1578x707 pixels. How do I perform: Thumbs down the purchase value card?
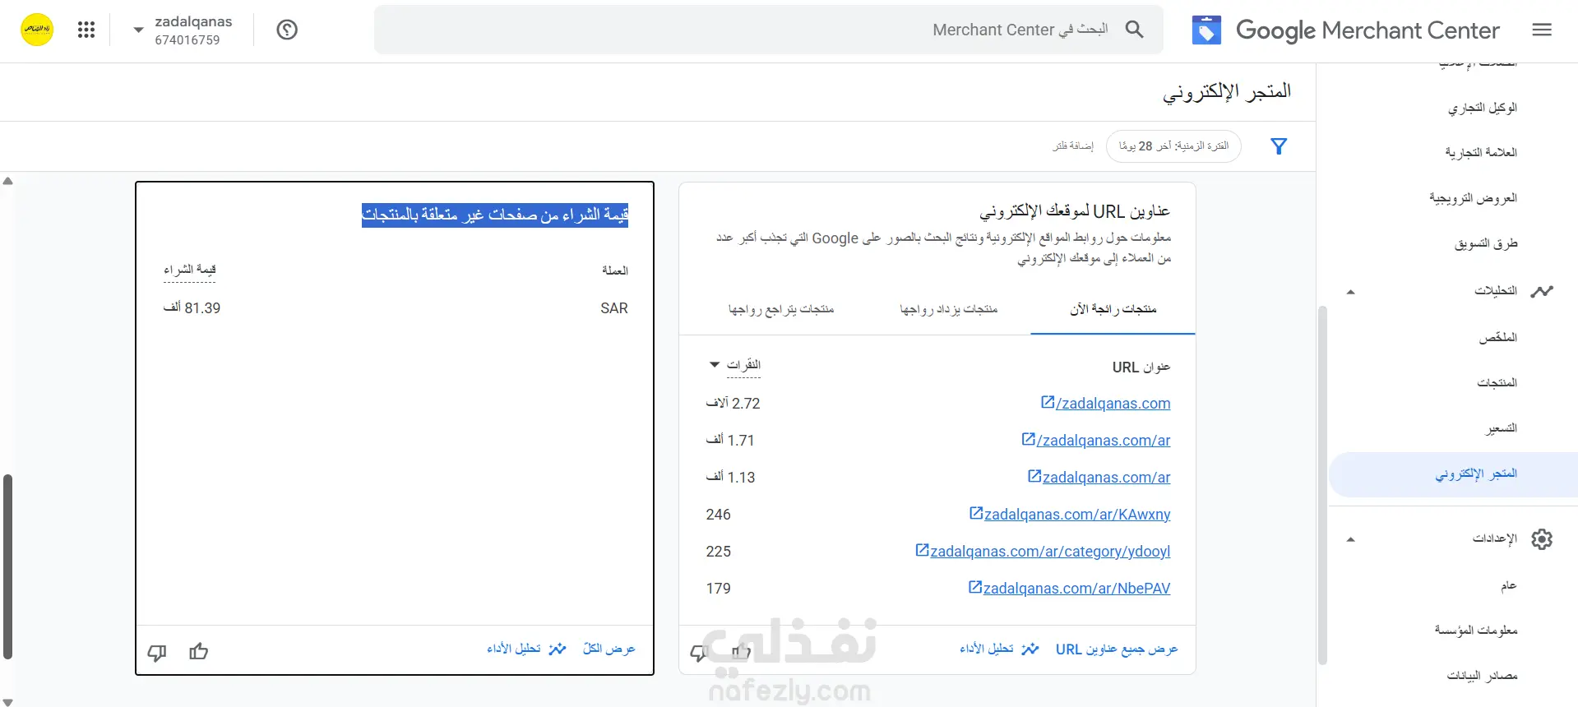[156, 653]
